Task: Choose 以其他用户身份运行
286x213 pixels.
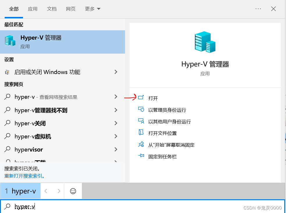Action: (x=170, y=122)
